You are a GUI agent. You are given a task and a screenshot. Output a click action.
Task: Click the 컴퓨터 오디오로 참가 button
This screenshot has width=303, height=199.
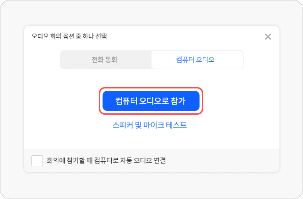point(151,101)
